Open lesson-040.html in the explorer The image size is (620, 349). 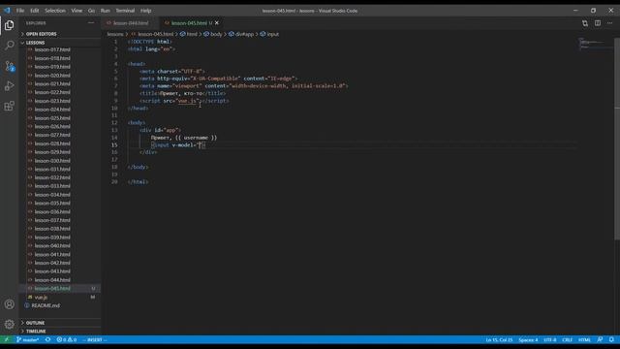[52, 245]
